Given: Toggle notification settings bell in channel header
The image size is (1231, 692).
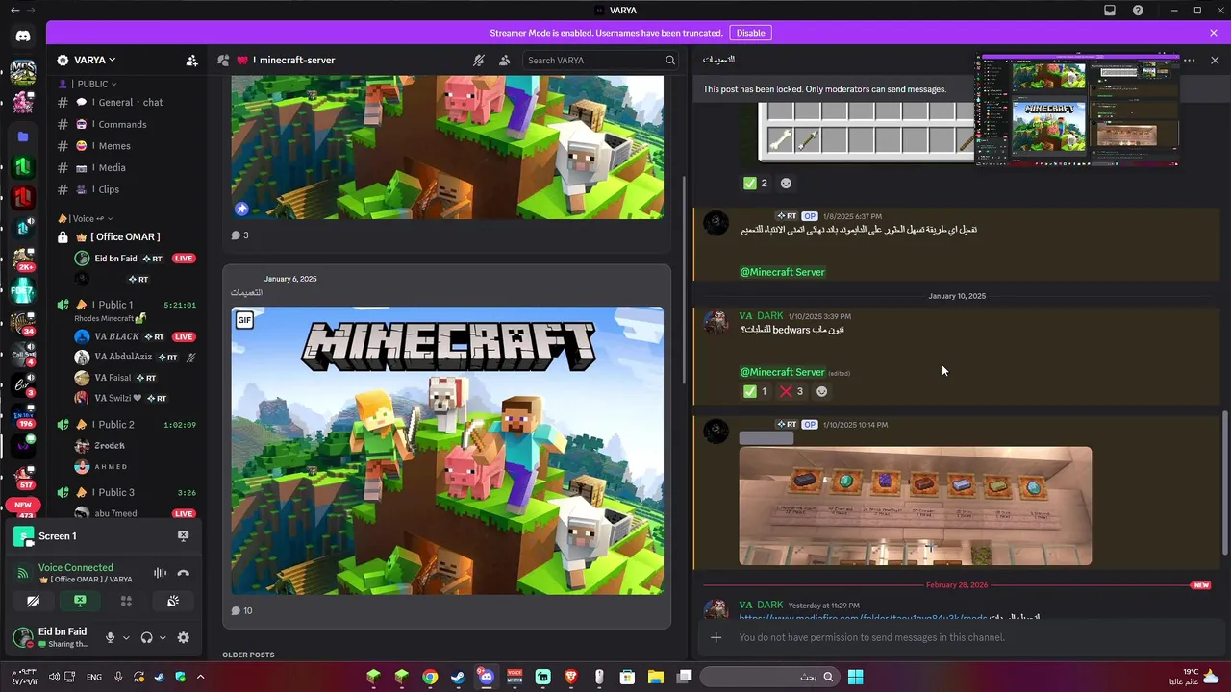Looking at the screenshot, I should click(x=478, y=60).
